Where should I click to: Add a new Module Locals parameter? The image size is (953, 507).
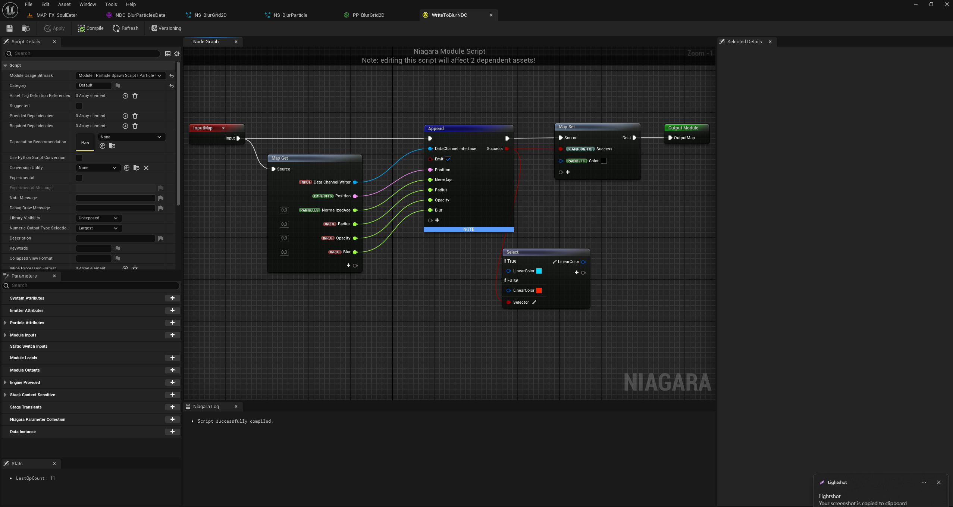pyautogui.click(x=172, y=358)
